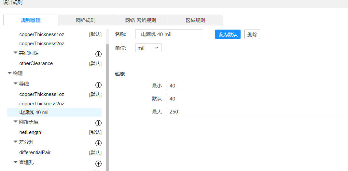Add a new 导线 rule with plus icon
Viewport: 348px width, 171px height.
(98, 85)
